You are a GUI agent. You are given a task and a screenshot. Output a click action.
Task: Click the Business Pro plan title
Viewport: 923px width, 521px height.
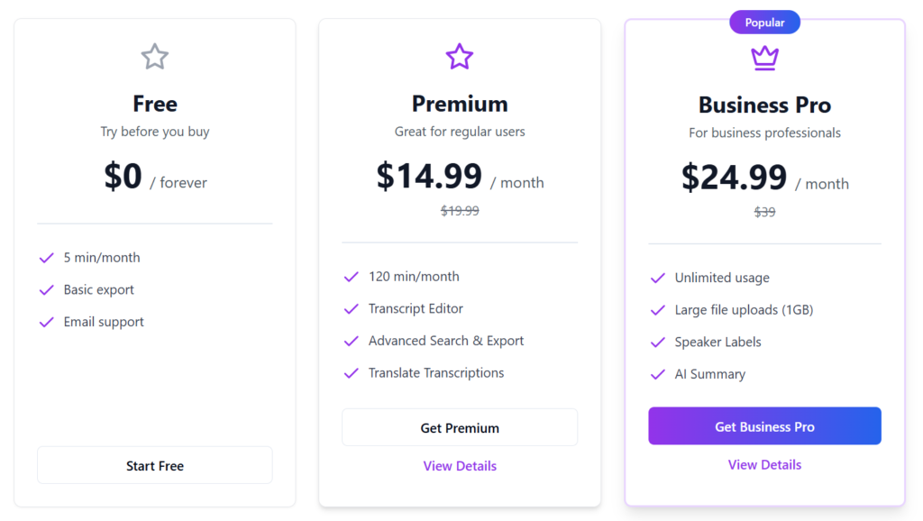pyautogui.click(x=764, y=105)
